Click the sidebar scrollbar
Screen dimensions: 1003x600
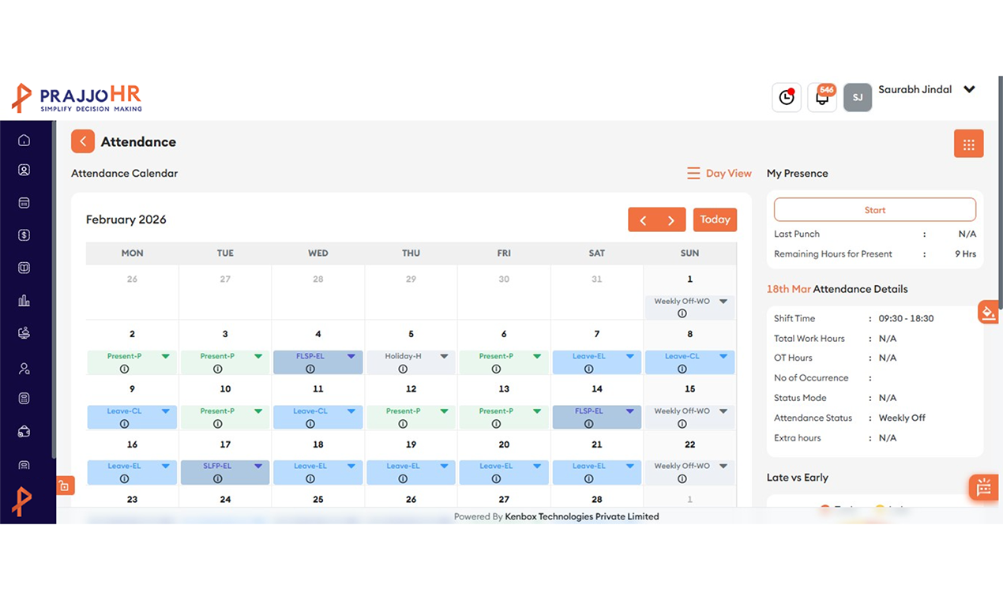[x=54, y=290]
